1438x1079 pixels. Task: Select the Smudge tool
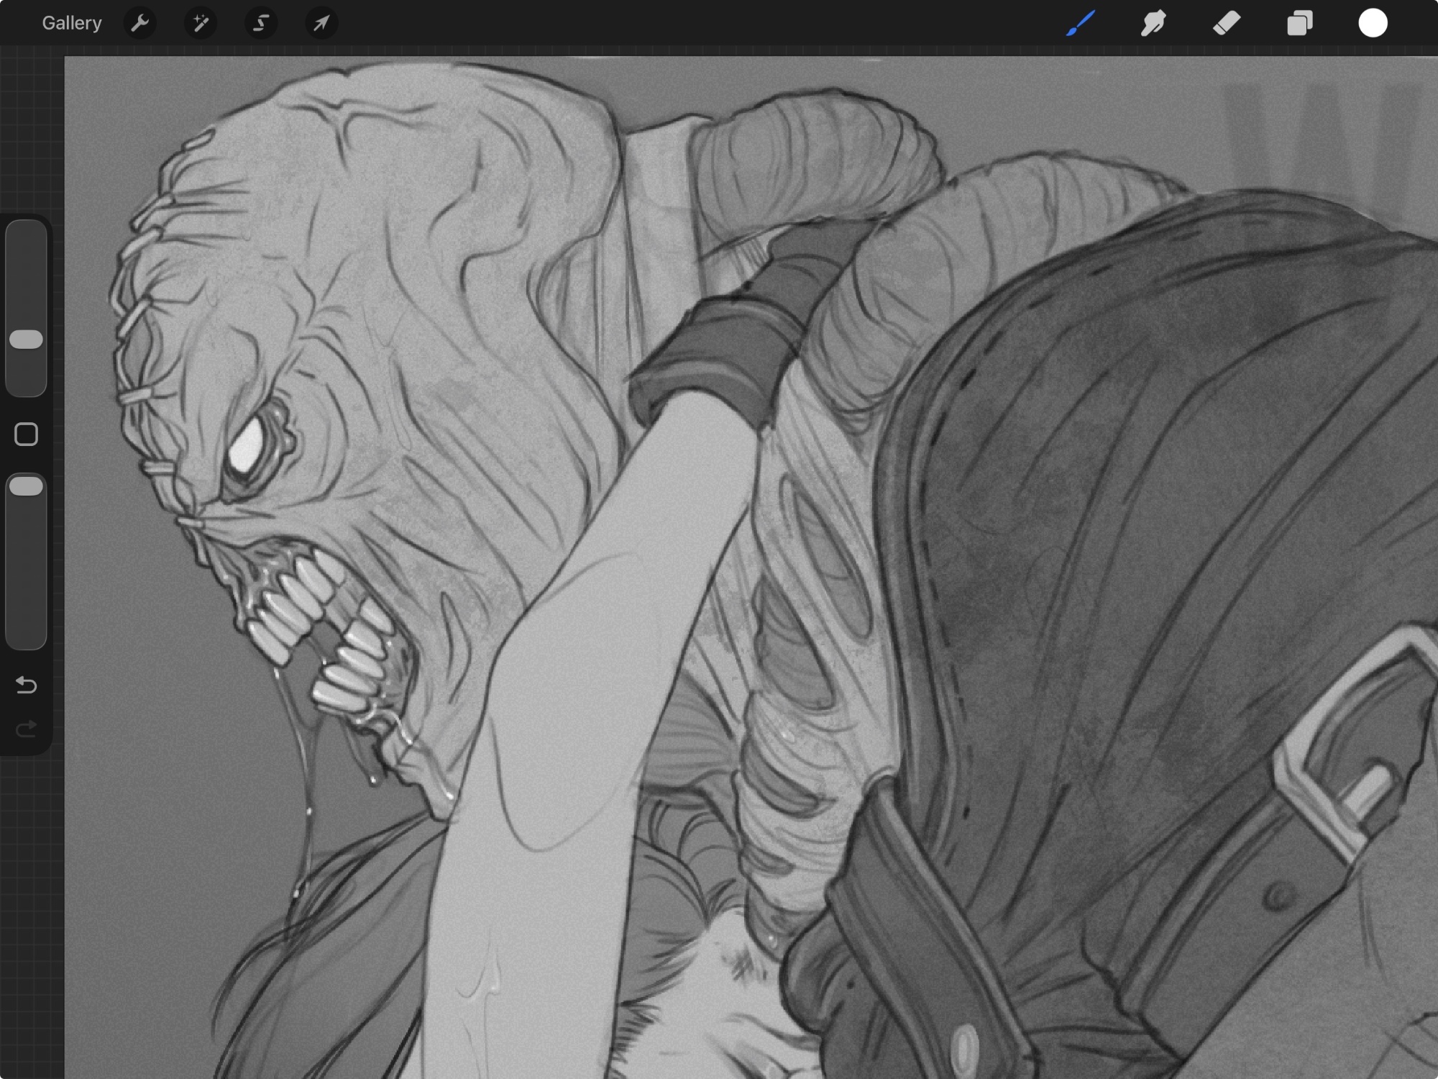(1153, 23)
